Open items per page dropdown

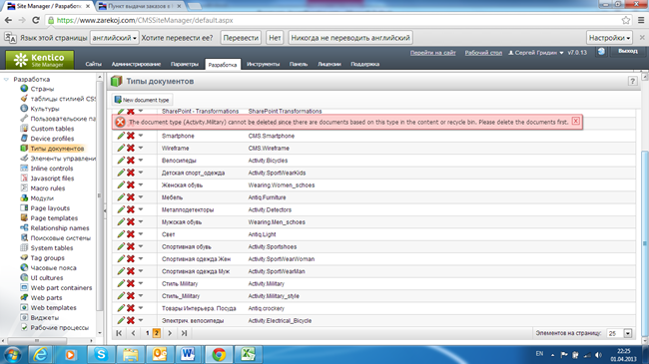click(628, 333)
